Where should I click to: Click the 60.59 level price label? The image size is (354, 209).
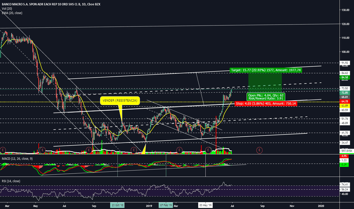[x=345, y=110]
